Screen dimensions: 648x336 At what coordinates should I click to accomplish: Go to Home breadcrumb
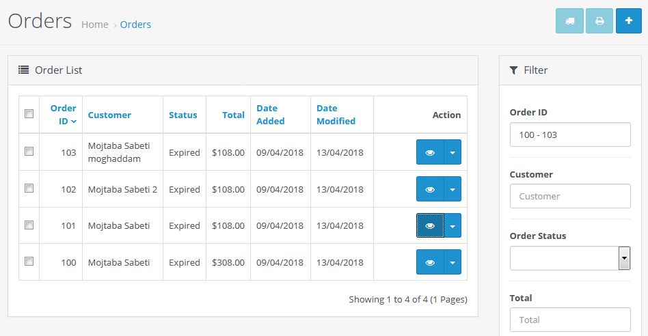point(95,25)
